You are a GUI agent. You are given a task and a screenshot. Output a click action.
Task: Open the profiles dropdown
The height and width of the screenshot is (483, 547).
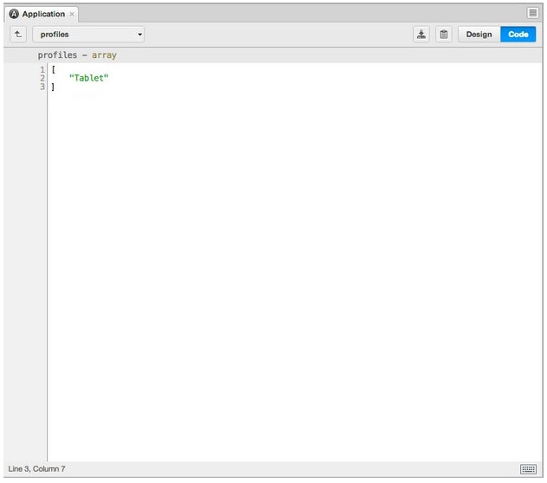coord(87,35)
